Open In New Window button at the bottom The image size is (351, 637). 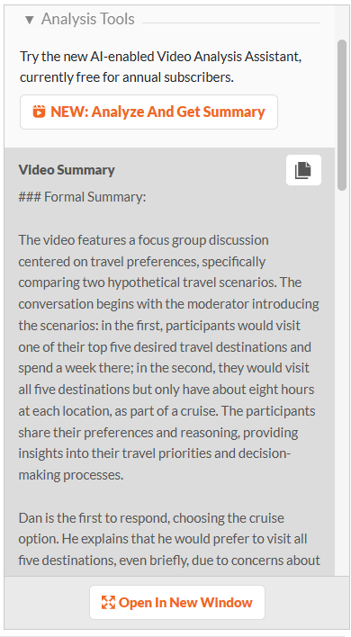[x=177, y=603]
